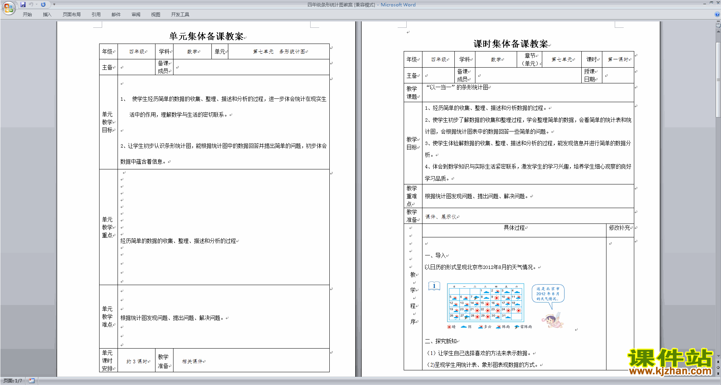Open the Select Browse Object button
This screenshot has width=721, height=385.
point(718,368)
